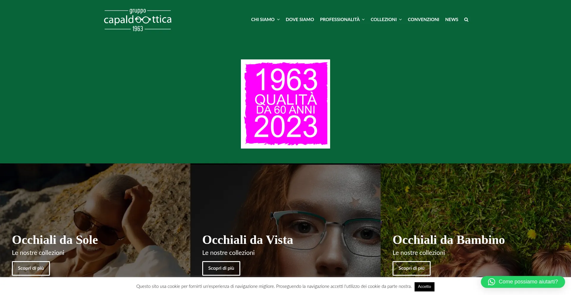The width and height of the screenshot is (571, 295).
Task: Click the Collezioni menu label
Action: click(x=384, y=20)
